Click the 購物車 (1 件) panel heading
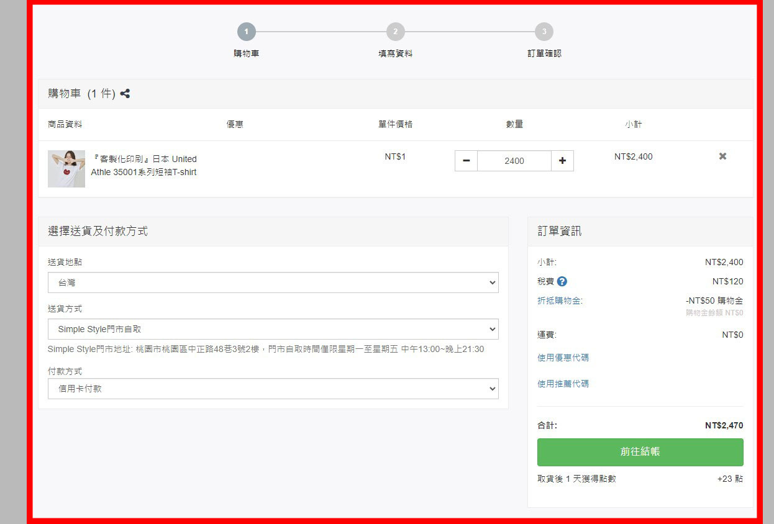The image size is (774, 524). coord(81,94)
